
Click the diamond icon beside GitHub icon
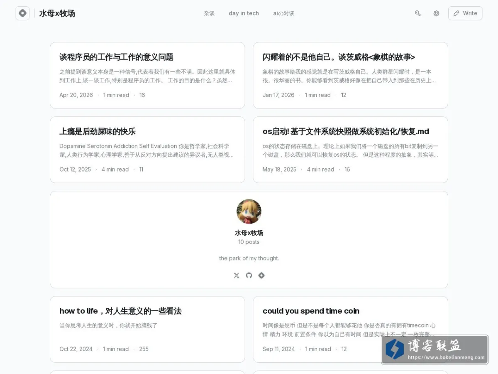tap(261, 276)
